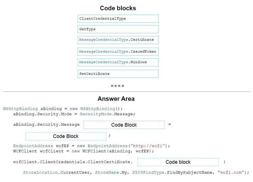Click the EndpointAddress wcfEP declaration line
The image size is (253, 182).
[91, 146]
